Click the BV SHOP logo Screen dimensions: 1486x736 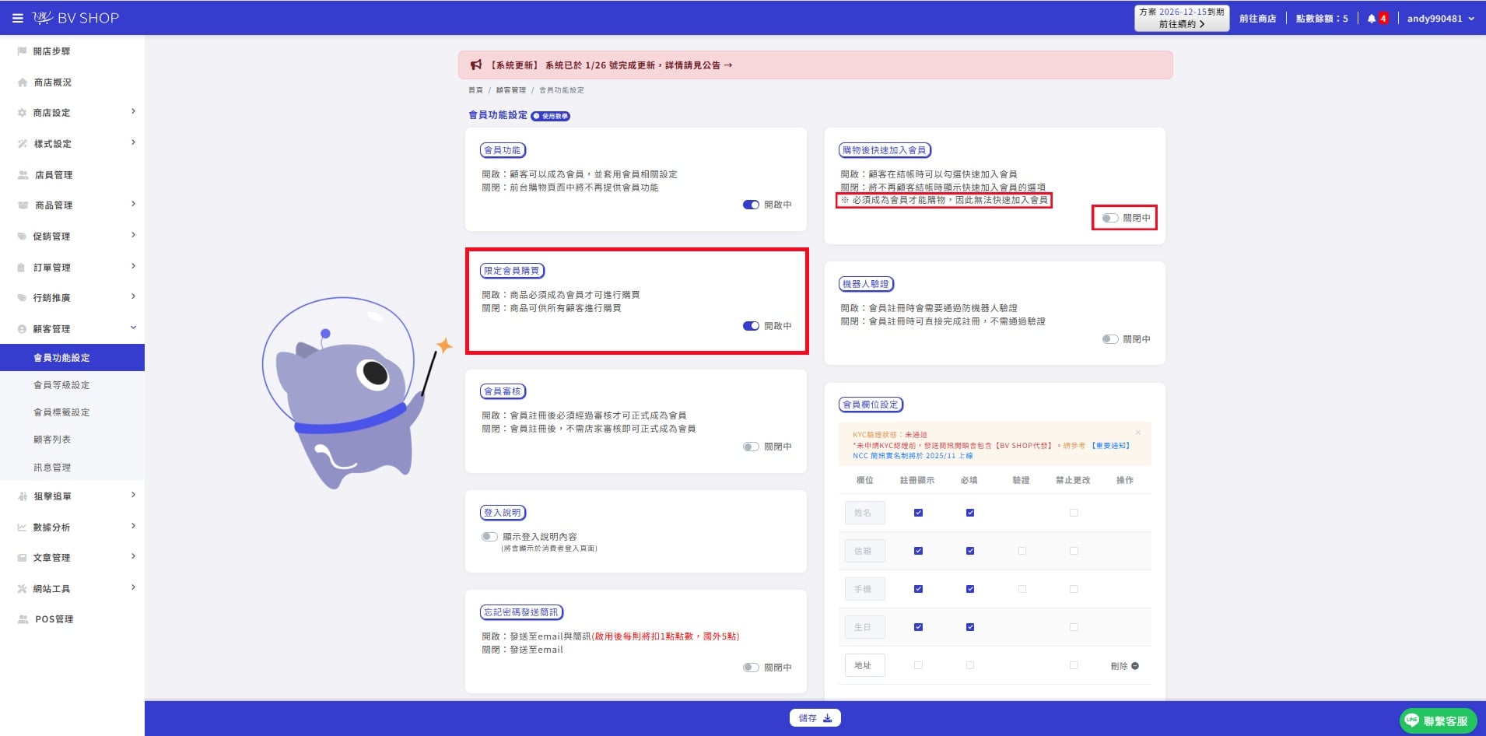tap(76, 18)
